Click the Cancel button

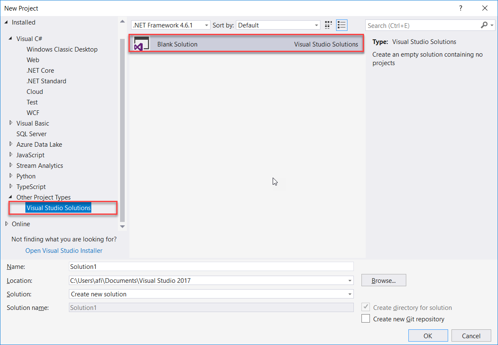click(x=471, y=336)
